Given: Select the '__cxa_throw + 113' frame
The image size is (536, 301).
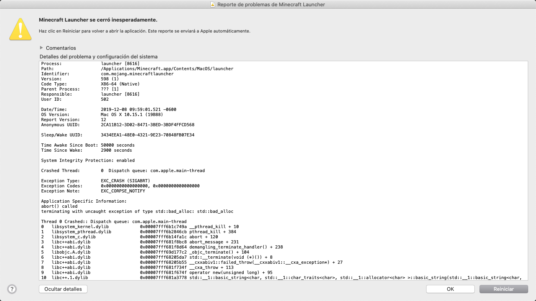Looking at the screenshot, I should pyautogui.click(x=137, y=267).
